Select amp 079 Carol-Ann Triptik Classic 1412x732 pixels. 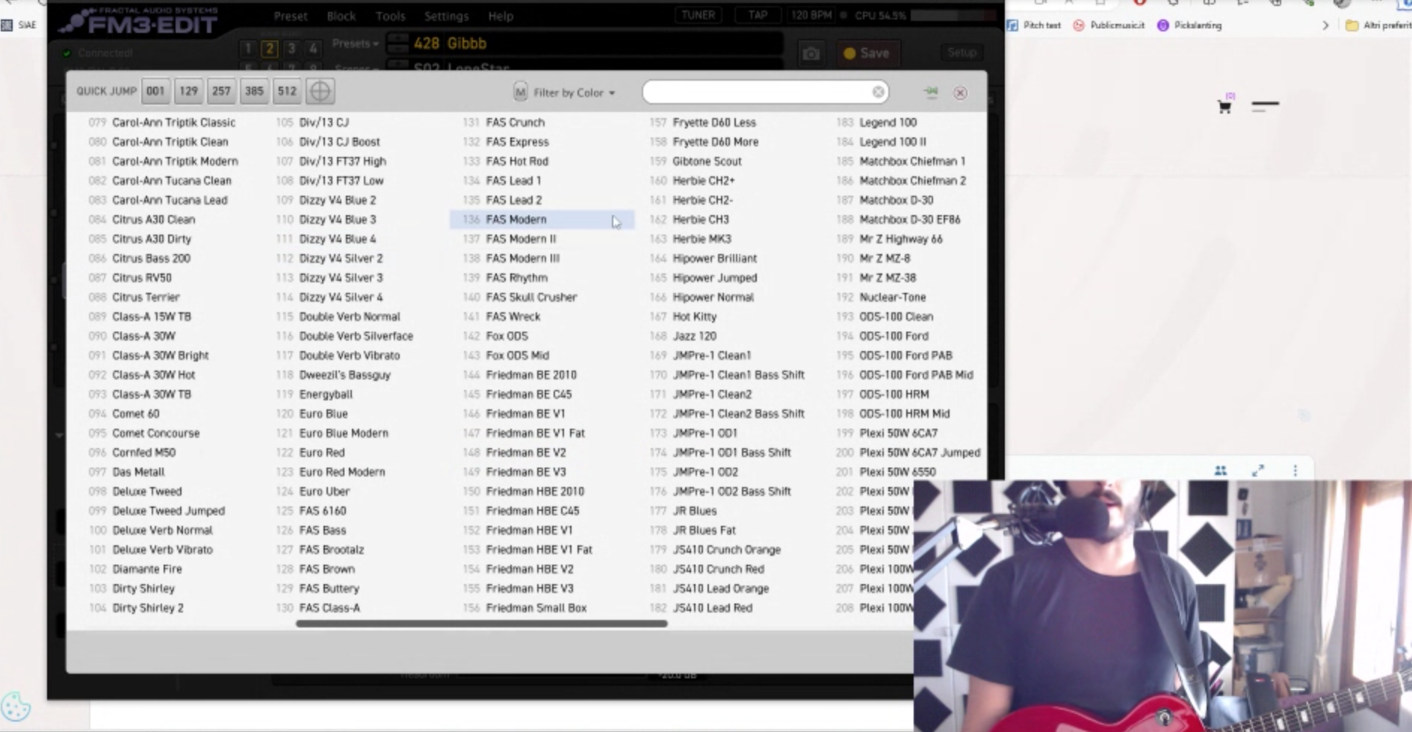click(162, 122)
